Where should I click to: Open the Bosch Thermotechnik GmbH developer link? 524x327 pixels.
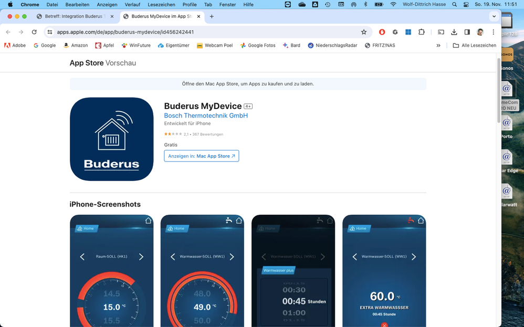click(206, 116)
